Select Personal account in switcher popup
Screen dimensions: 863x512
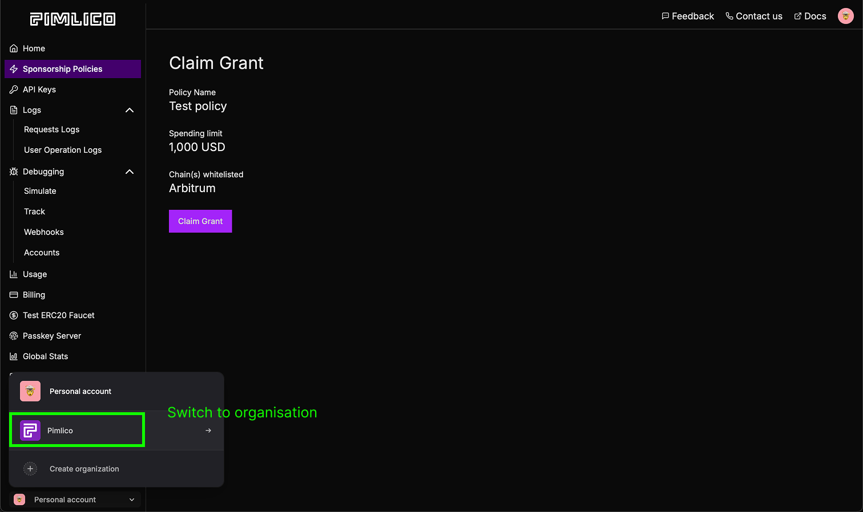tap(116, 391)
